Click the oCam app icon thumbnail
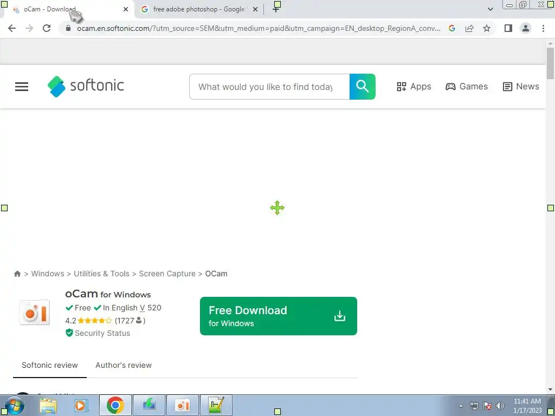Viewport: 555px width, 416px height. pyautogui.click(x=35, y=312)
